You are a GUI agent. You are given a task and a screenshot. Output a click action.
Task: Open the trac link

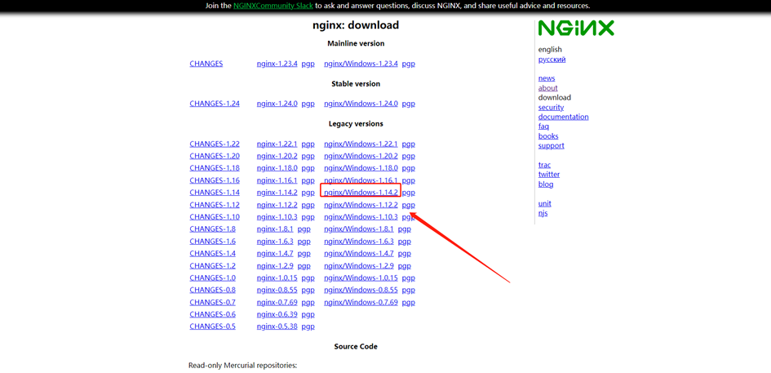pos(544,165)
